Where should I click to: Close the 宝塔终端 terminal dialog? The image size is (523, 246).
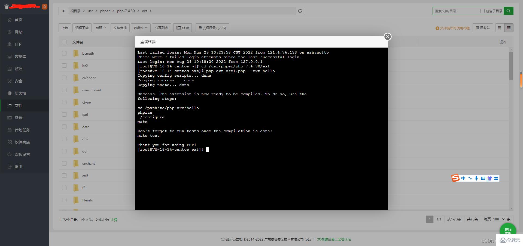click(x=387, y=36)
